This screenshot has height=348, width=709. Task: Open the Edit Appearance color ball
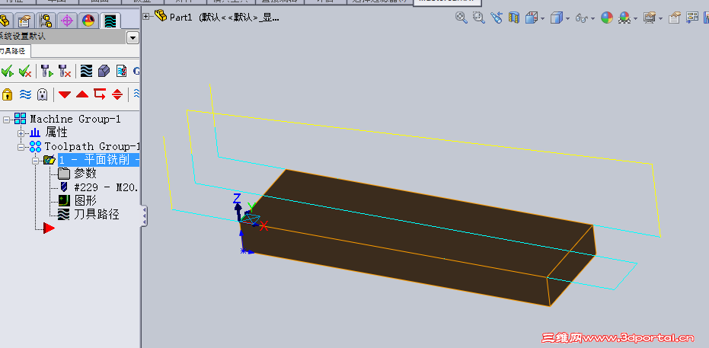coord(607,18)
